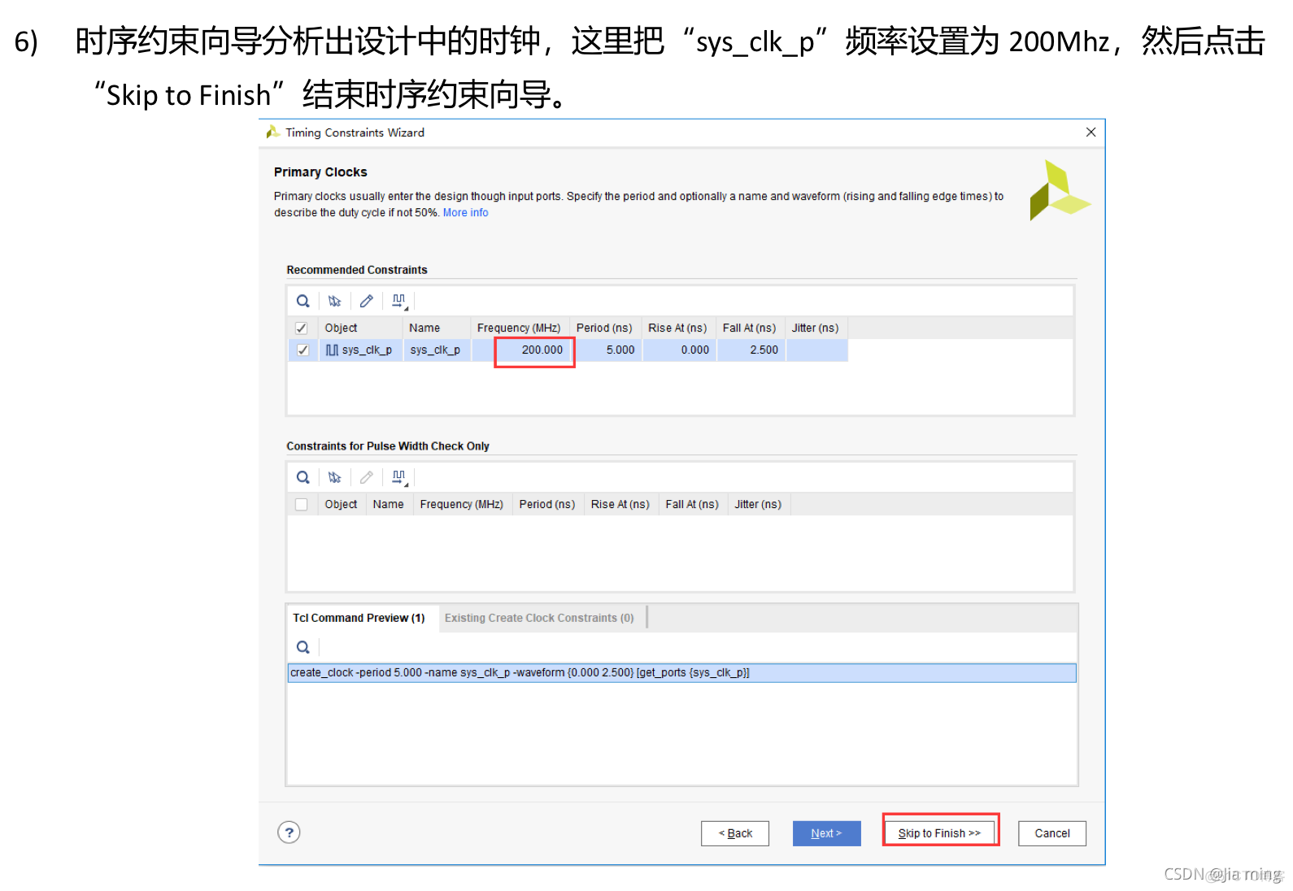Click search icon in Recommended Constraints toolbar

pos(303,301)
